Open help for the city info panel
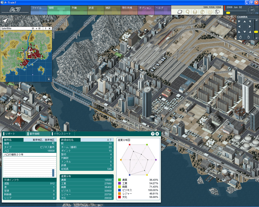This screenshot has width=259, height=207. tap(153, 134)
